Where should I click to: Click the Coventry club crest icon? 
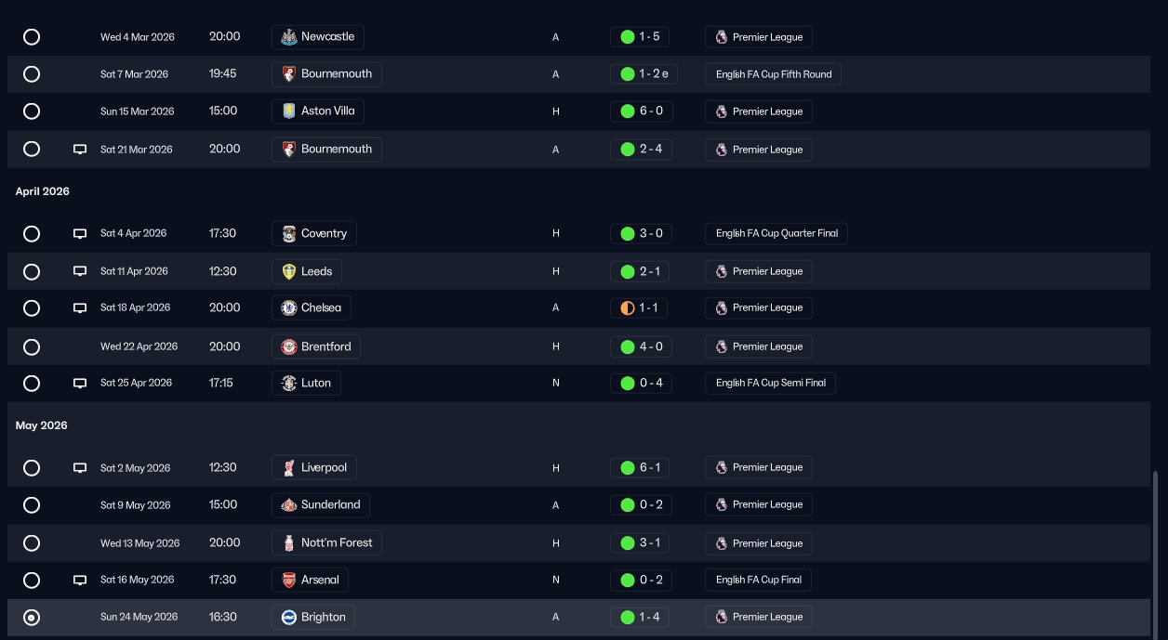click(288, 233)
